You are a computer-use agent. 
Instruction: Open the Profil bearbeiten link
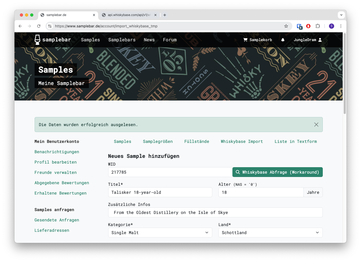[56, 162]
